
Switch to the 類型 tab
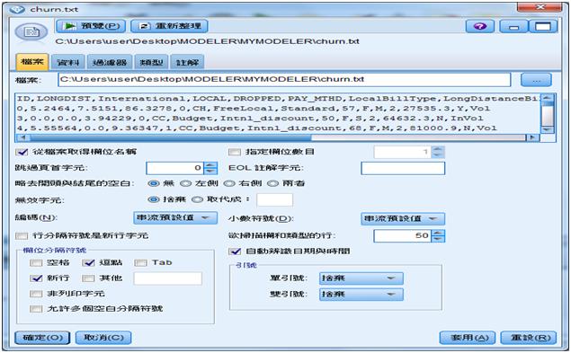tap(151, 63)
